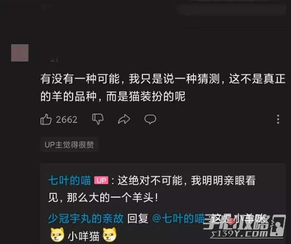Screen dimensions: 291x244
Task: Click the 回复 label in the reply
Action: point(138,218)
